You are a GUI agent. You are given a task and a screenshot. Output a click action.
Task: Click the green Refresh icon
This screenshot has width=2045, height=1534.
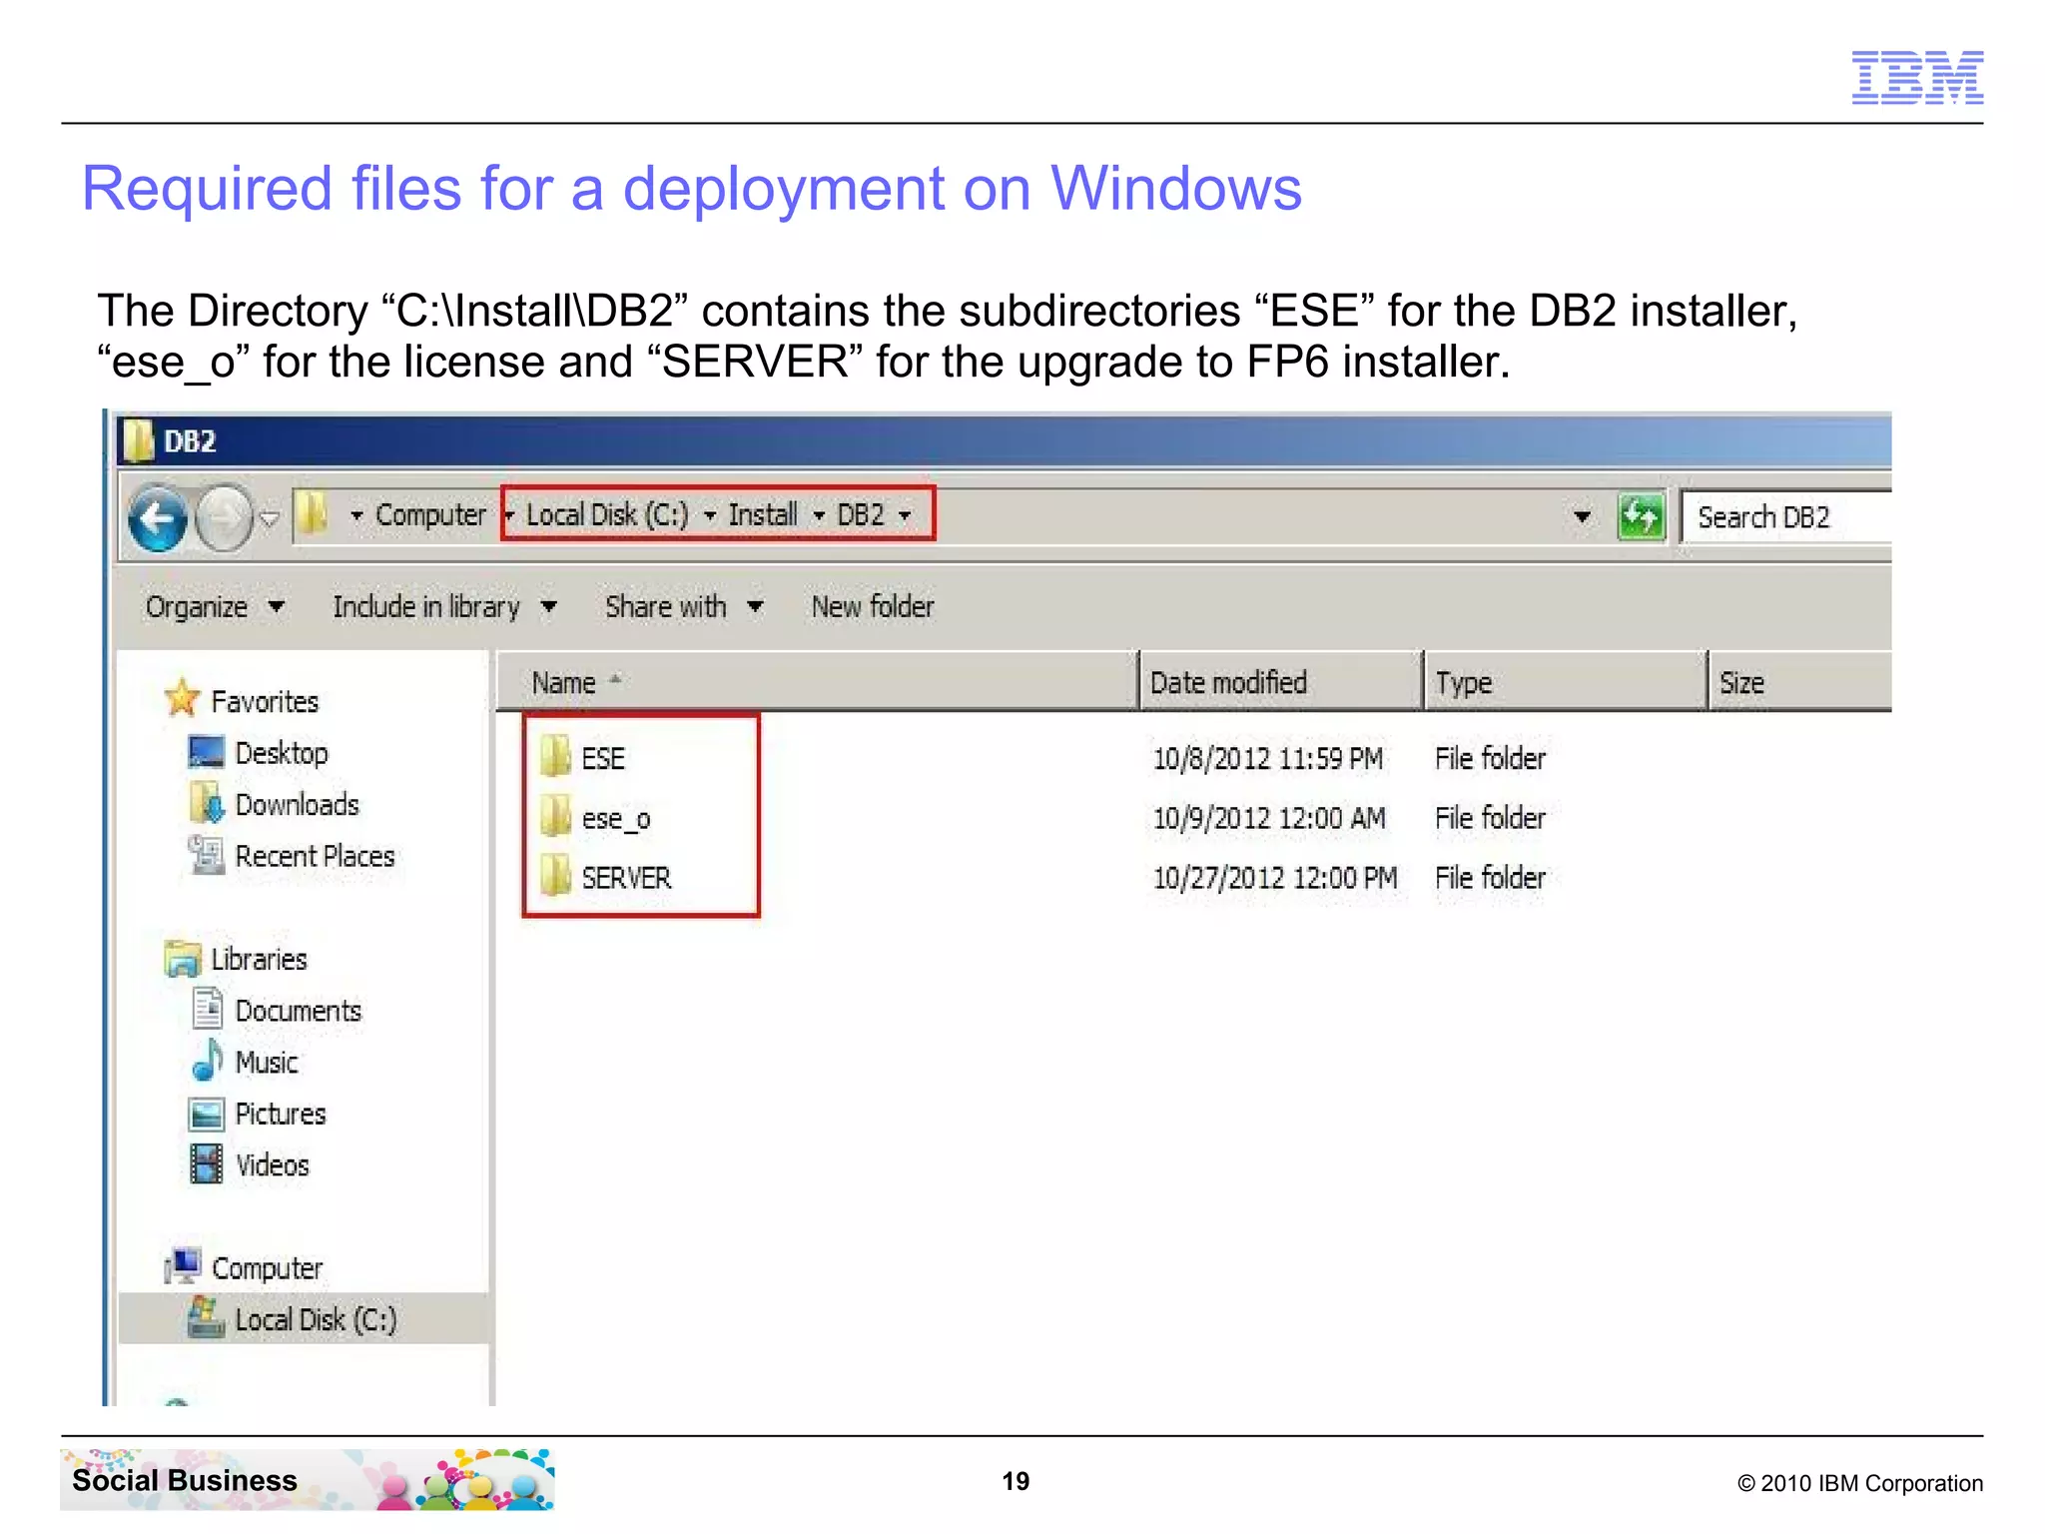click(x=1642, y=517)
